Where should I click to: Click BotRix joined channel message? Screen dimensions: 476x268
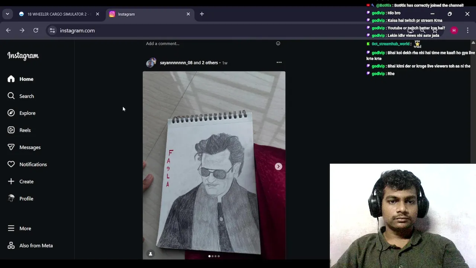415,6
